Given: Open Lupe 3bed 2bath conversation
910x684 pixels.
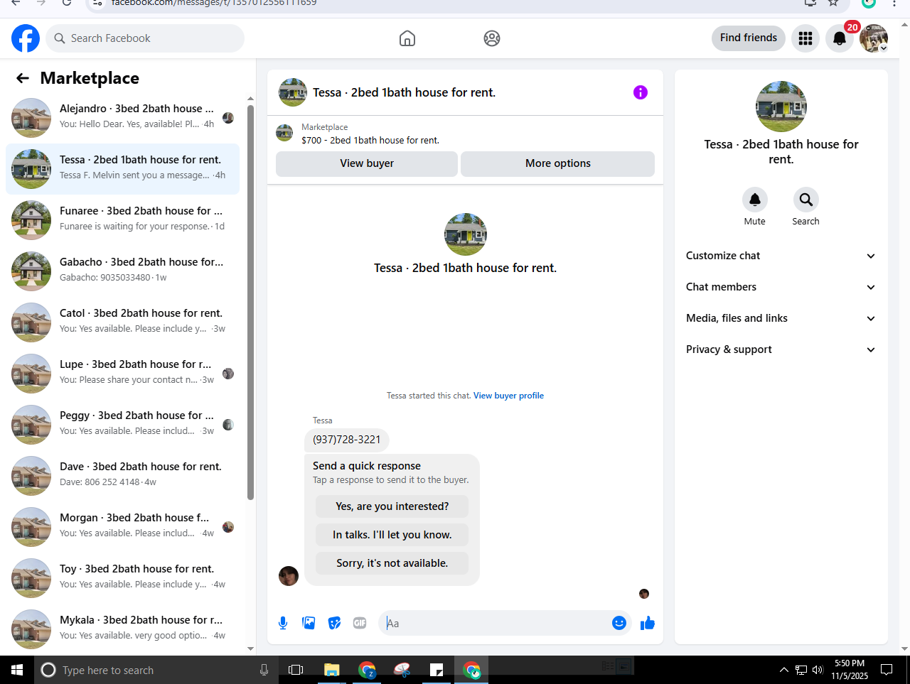Looking at the screenshot, I should [x=122, y=374].
